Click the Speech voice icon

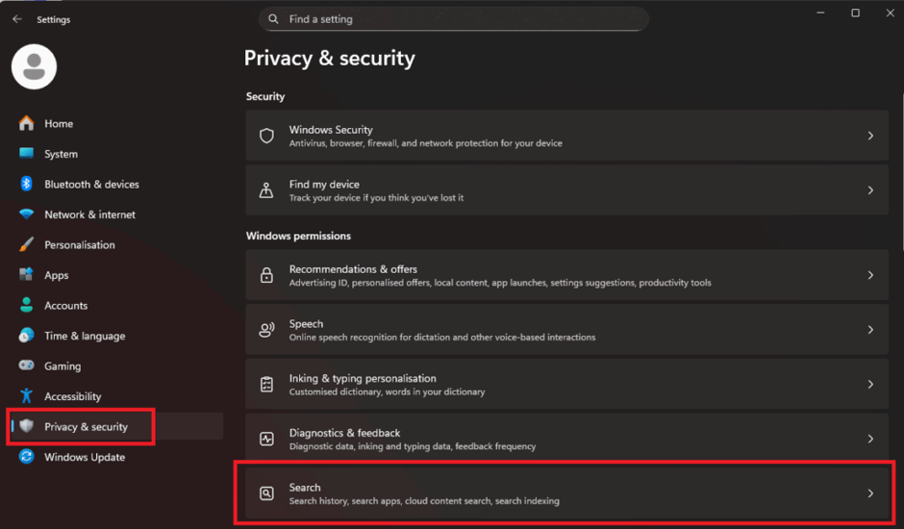pos(266,329)
